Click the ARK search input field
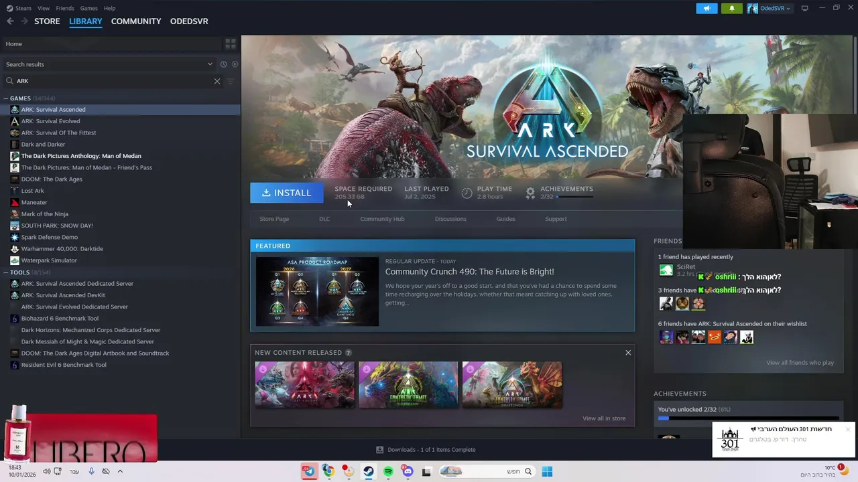This screenshot has height=482, width=858. tap(114, 81)
